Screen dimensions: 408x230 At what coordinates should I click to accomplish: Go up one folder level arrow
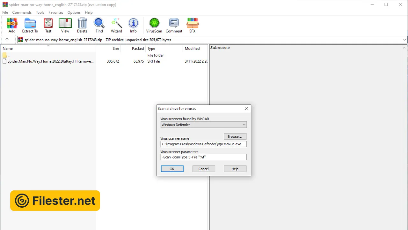(7, 40)
